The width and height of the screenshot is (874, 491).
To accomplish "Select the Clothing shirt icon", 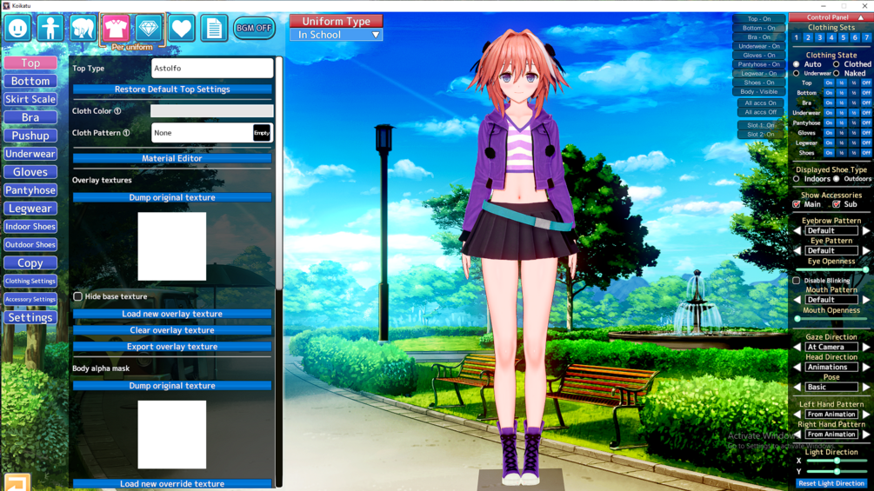I will click(x=116, y=28).
